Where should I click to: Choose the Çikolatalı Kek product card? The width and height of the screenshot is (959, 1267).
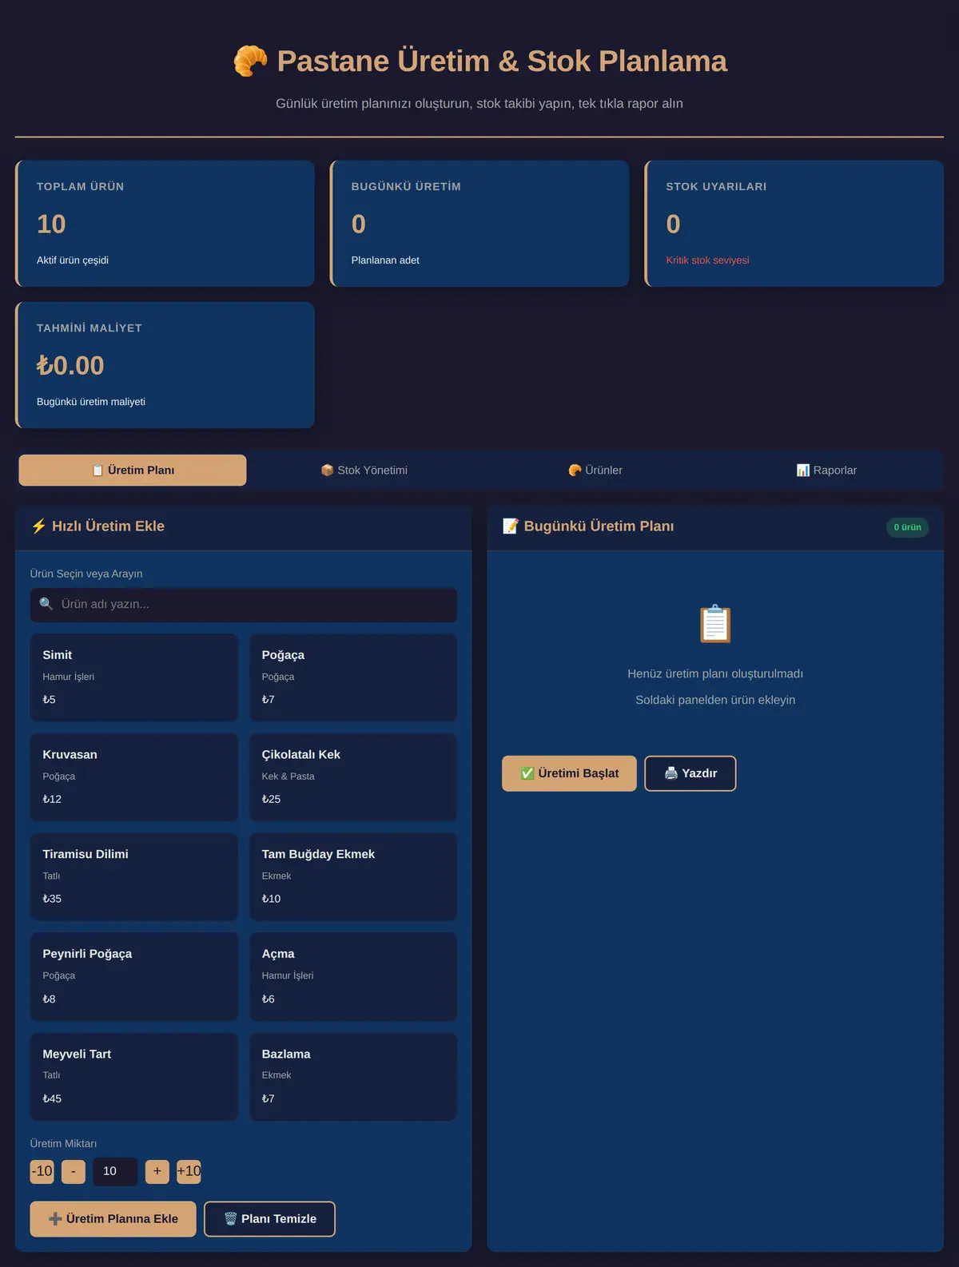[x=353, y=777]
